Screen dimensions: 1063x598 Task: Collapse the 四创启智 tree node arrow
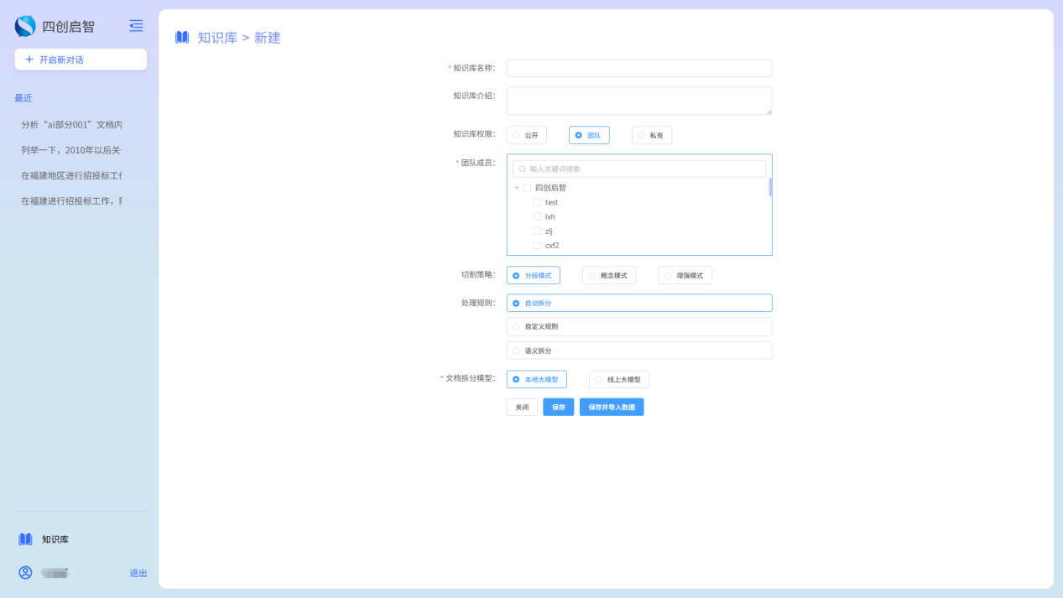[x=517, y=188]
